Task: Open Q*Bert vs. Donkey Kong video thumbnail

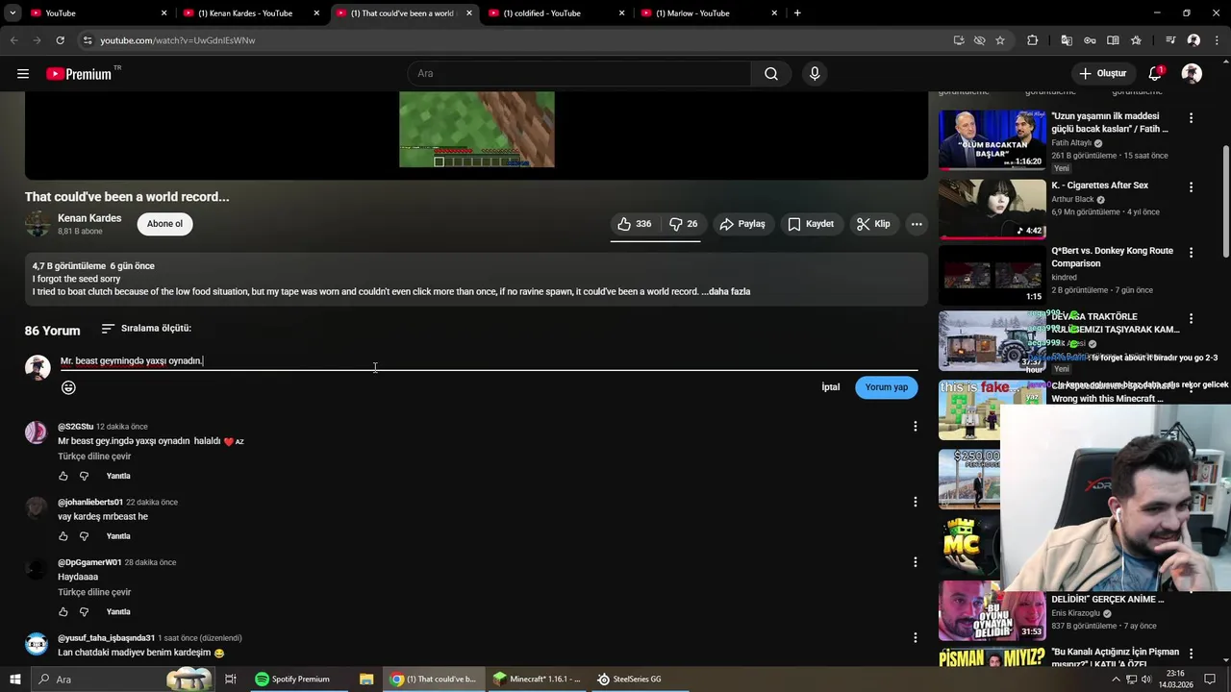Action: click(x=992, y=275)
